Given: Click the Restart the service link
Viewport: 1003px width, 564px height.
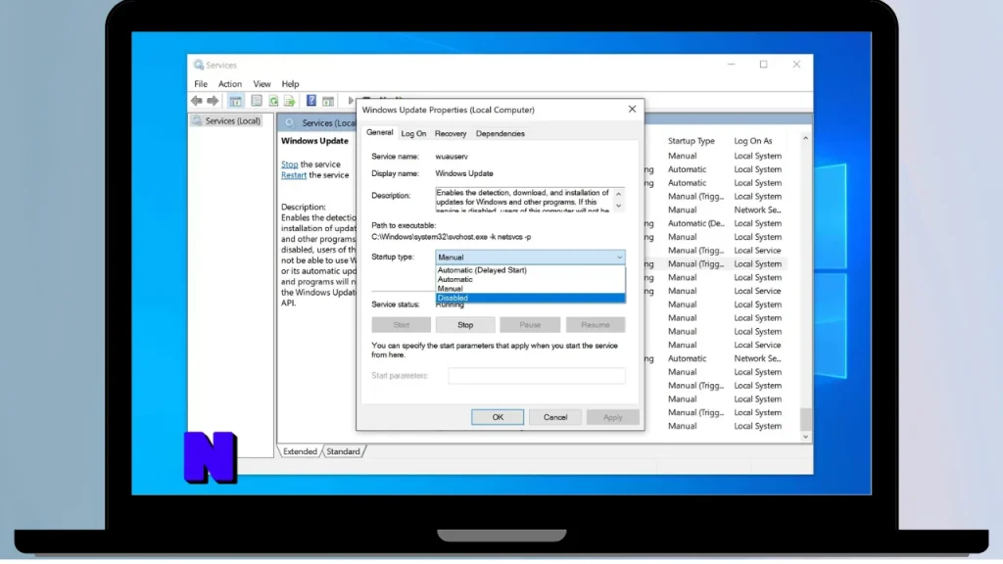Looking at the screenshot, I should coord(294,175).
